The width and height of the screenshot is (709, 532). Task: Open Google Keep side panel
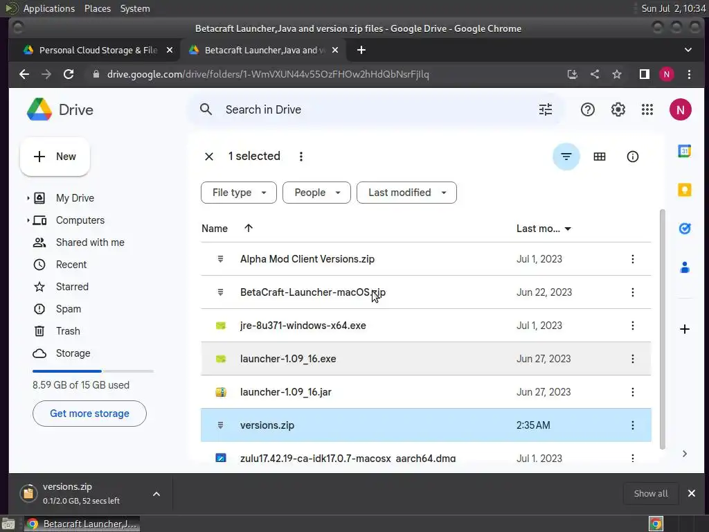pos(684,190)
